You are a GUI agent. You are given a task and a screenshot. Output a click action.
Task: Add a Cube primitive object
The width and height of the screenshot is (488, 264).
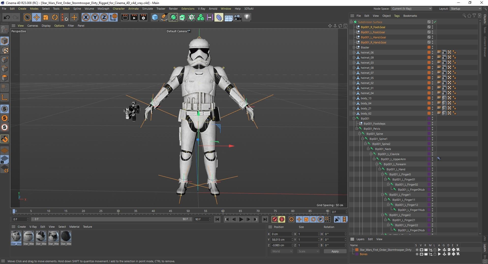coord(155,17)
